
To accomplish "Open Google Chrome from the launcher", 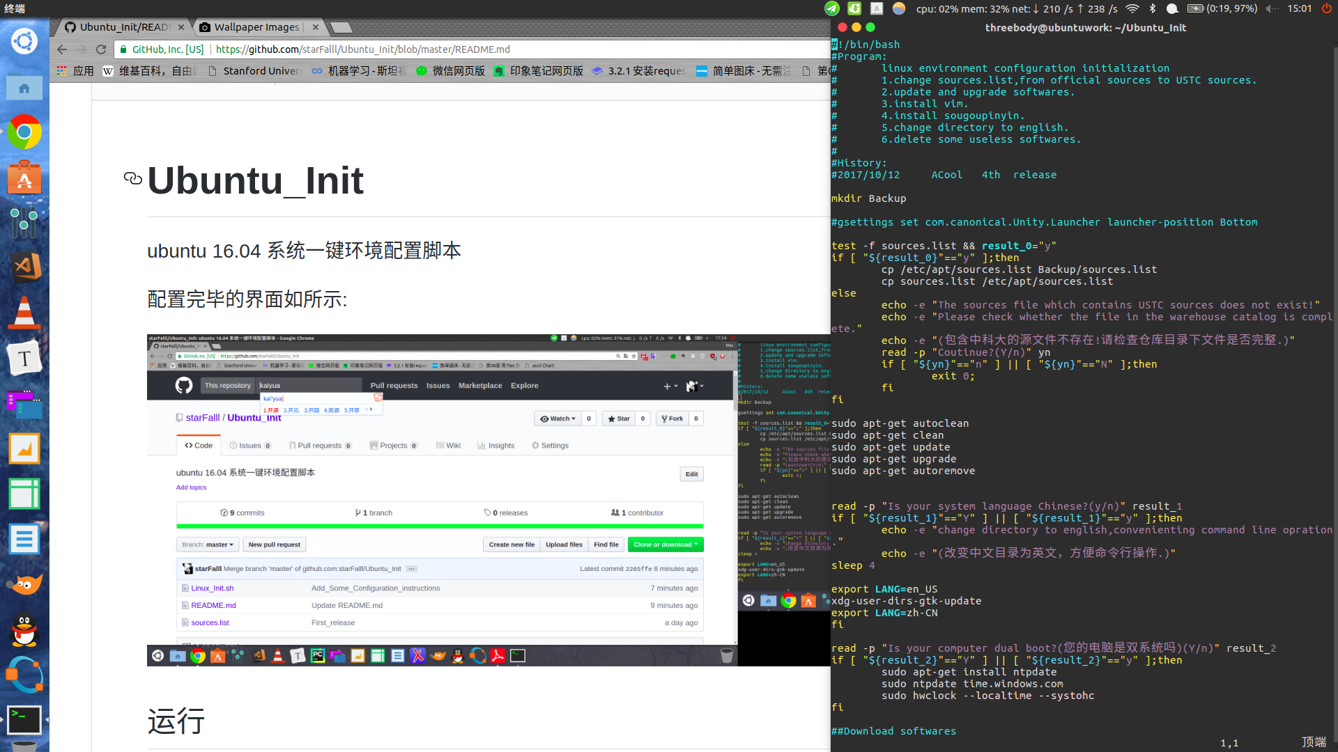I will pos(24,132).
